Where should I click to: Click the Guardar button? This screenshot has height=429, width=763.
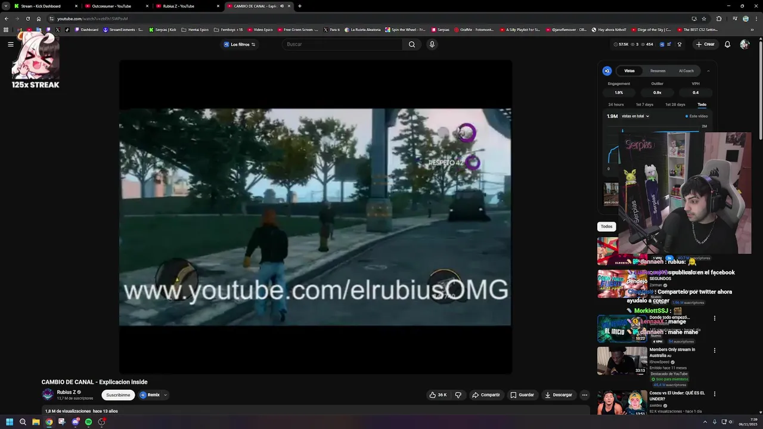click(x=522, y=395)
